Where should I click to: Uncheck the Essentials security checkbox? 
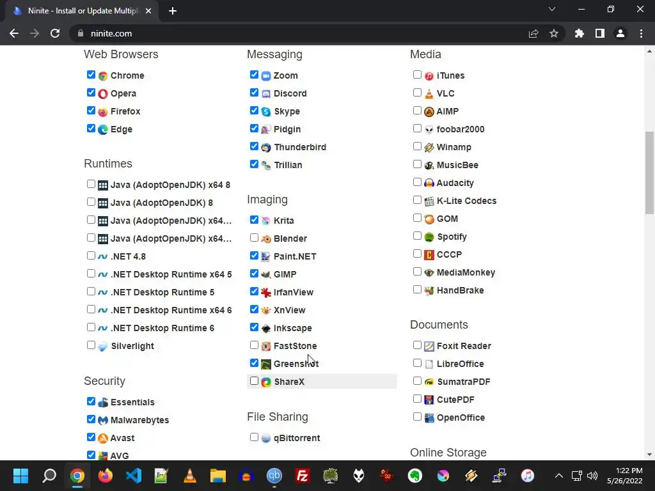pos(91,401)
